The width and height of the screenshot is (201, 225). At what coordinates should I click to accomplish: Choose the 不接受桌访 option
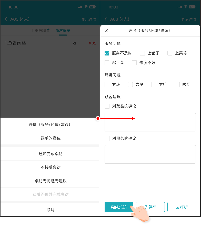coord(51,167)
